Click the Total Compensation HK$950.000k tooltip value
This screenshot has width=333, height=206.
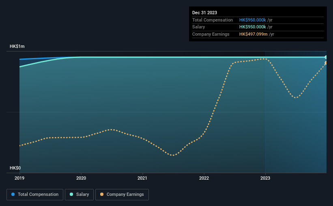pyautogui.click(x=253, y=20)
